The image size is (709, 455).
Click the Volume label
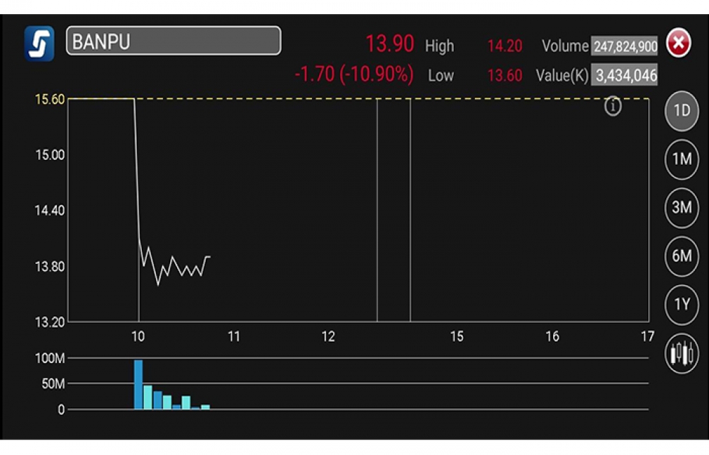click(x=565, y=45)
